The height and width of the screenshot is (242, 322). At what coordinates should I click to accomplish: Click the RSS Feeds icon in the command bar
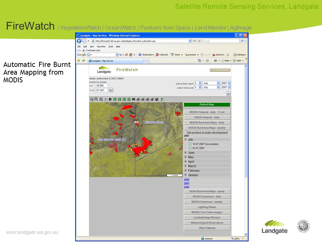pos(207,61)
